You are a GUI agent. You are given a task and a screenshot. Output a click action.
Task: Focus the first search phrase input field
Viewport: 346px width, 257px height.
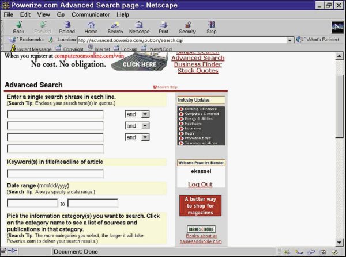(55, 114)
